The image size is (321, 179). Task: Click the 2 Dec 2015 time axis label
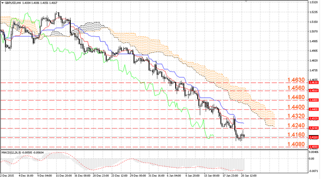[x=7, y=176]
